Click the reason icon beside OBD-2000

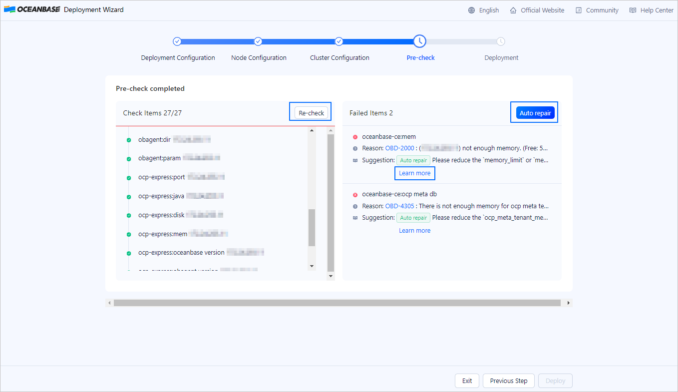[x=355, y=148]
